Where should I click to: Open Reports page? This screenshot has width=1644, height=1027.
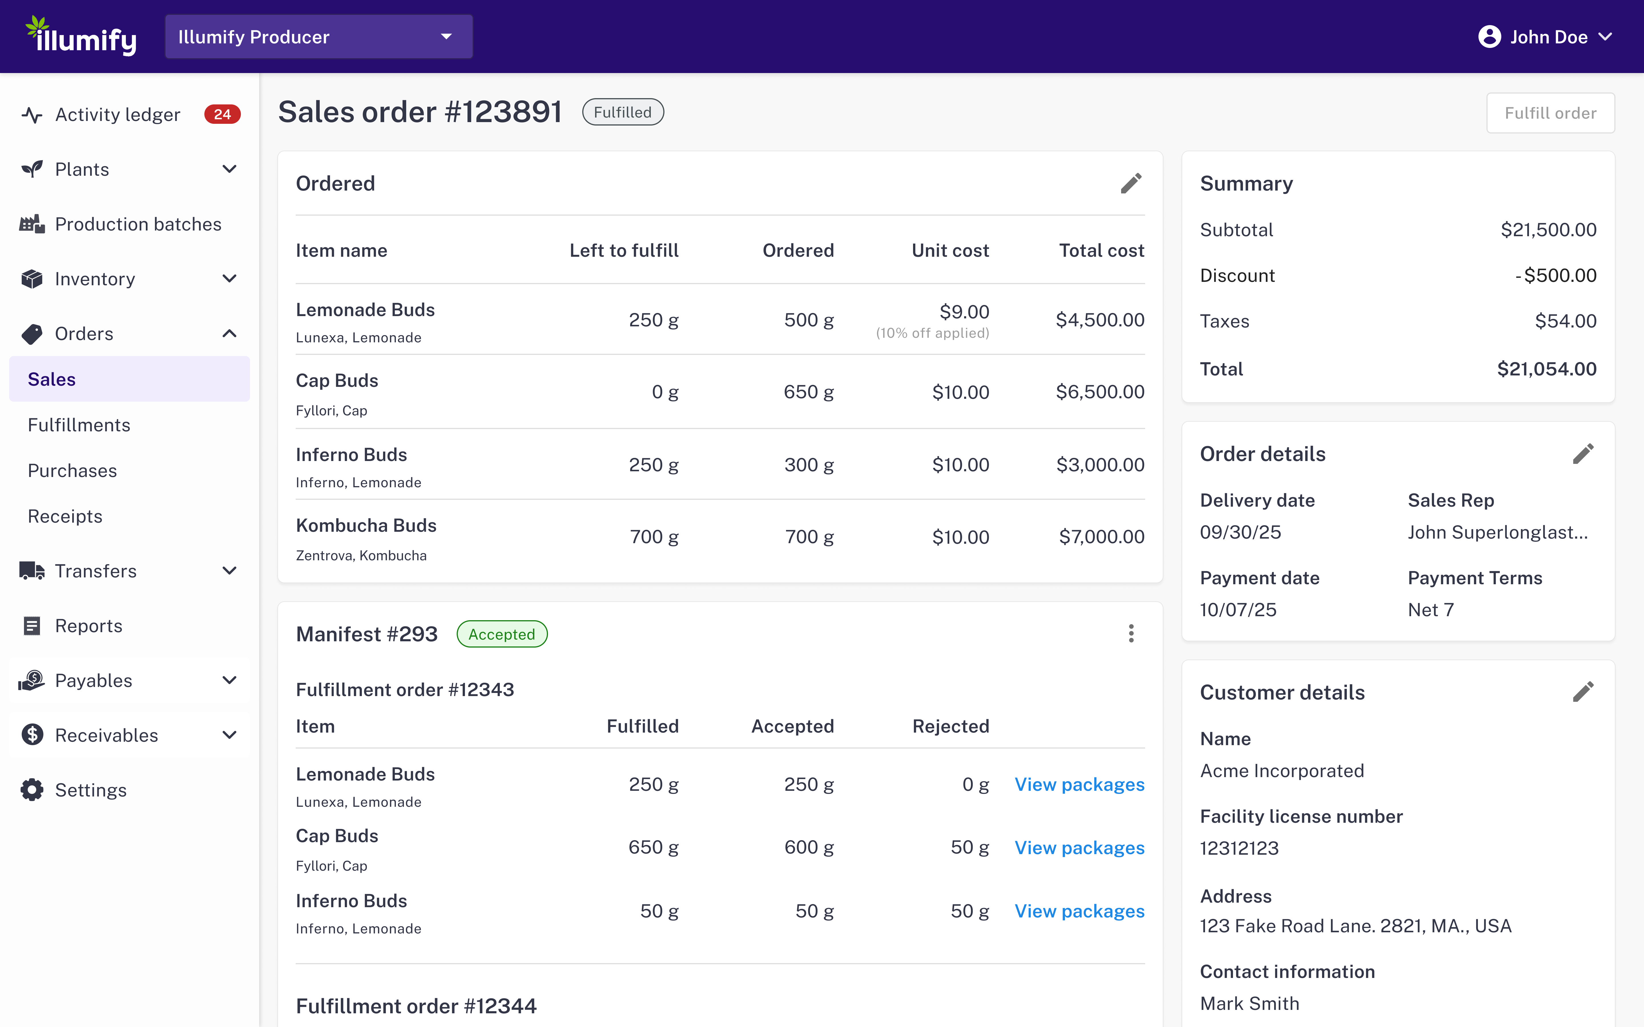coord(130,626)
